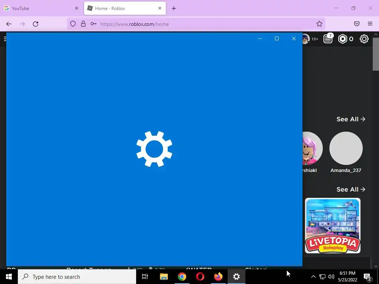379x284 pixels.
Task: Focus the roblox.com/home address bar
Action: coord(196,24)
